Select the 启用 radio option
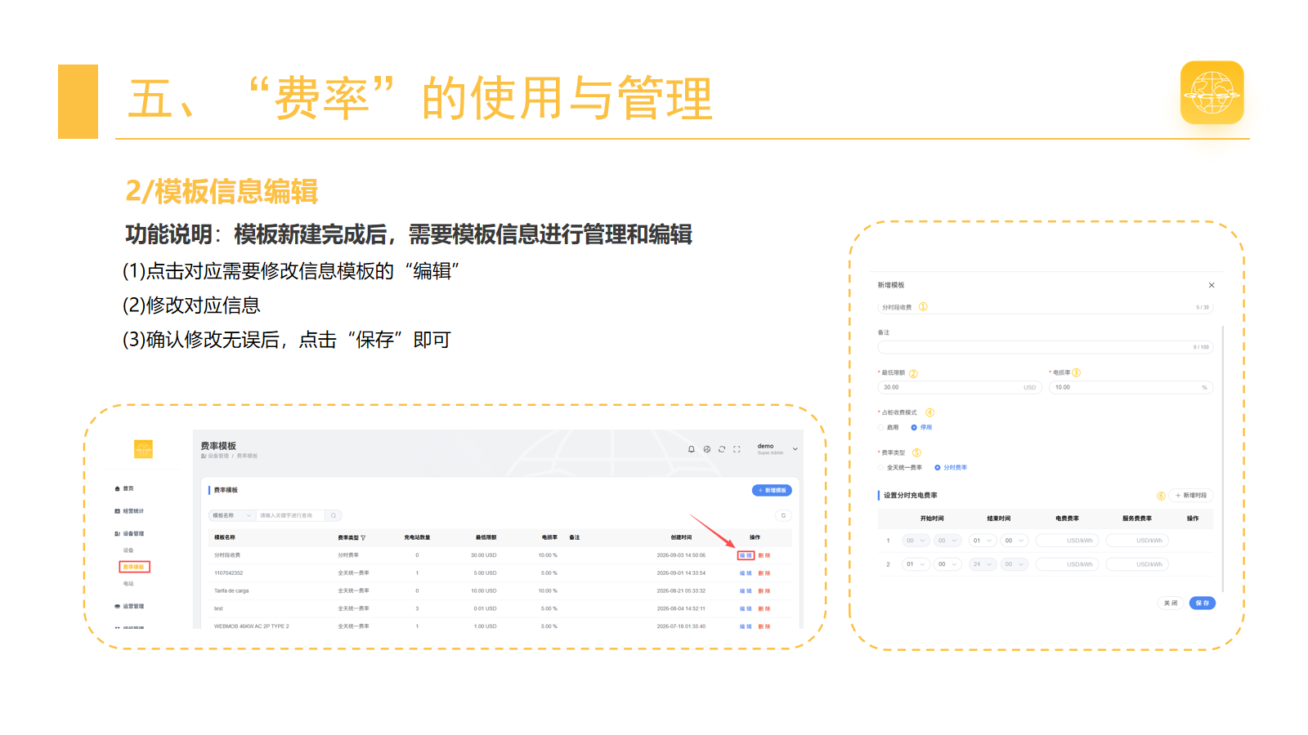 888,427
